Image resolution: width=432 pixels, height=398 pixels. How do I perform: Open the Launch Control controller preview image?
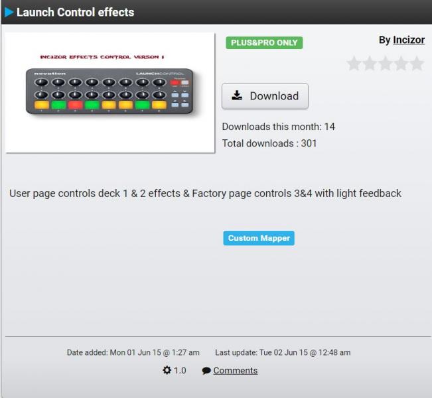coord(110,93)
